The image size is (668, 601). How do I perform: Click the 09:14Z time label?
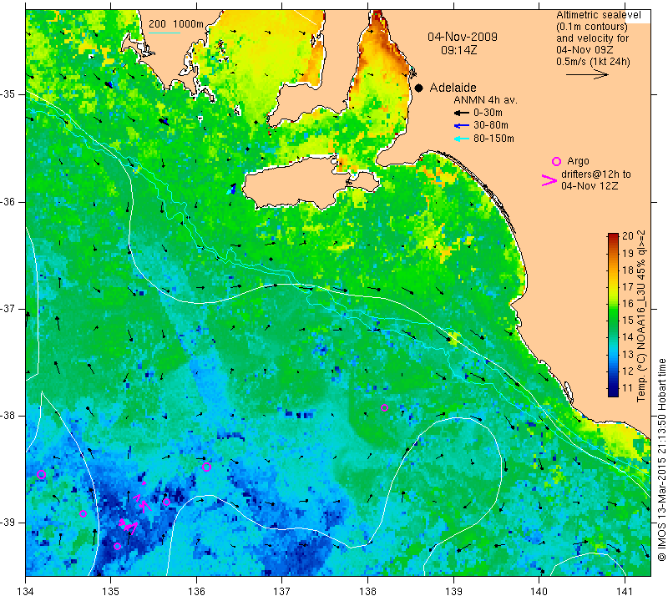pos(458,50)
